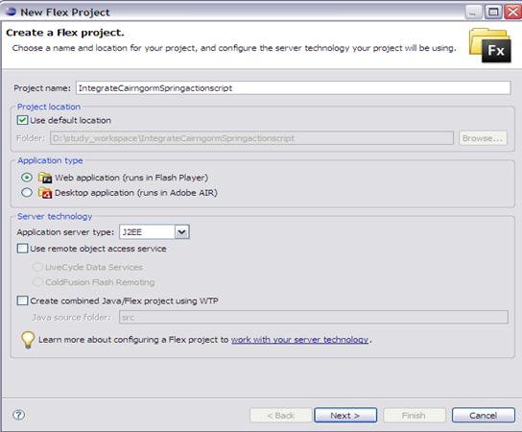Maximize the New Flex Project window

(493, 12)
